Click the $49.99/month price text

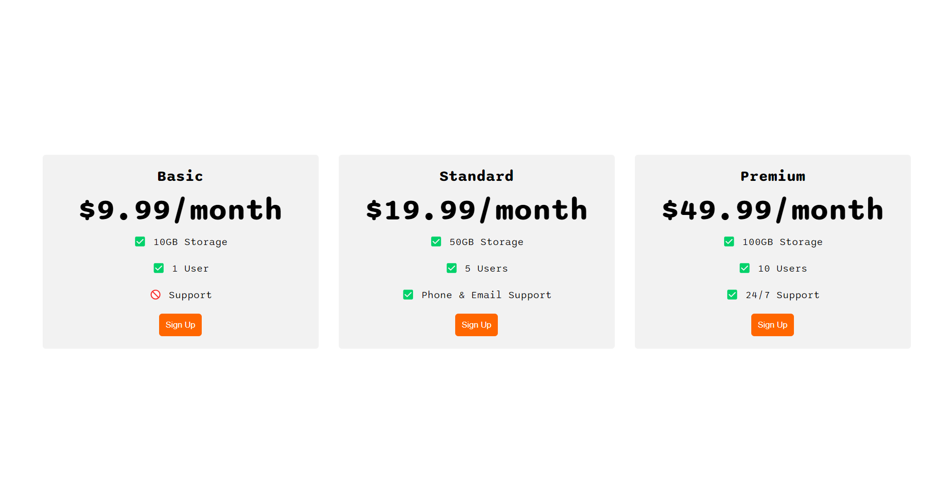(x=772, y=209)
